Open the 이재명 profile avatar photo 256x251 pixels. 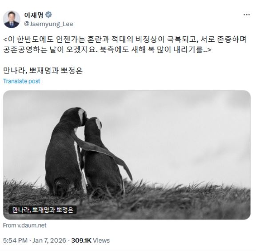[x=12, y=19]
